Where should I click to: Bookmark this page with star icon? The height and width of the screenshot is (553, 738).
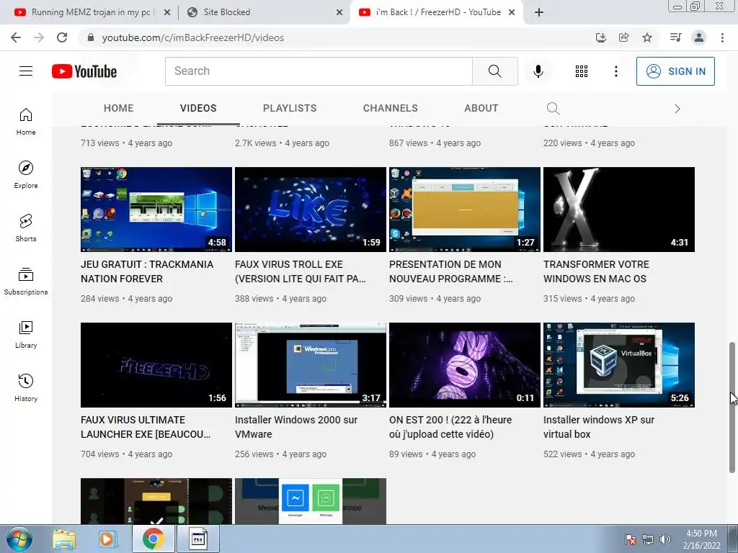[647, 37]
